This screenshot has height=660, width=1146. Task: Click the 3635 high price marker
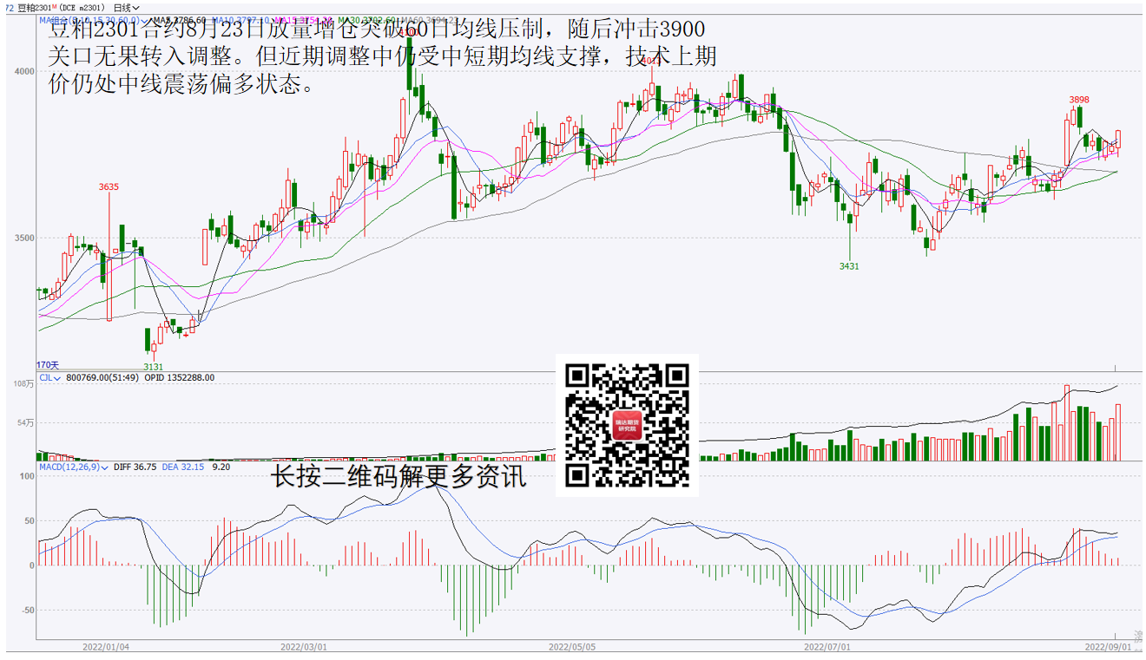(x=109, y=186)
